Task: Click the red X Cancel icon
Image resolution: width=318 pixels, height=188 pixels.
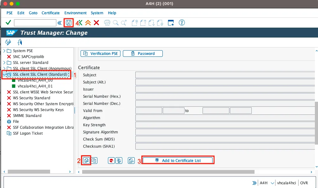Action: click(x=96, y=23)
